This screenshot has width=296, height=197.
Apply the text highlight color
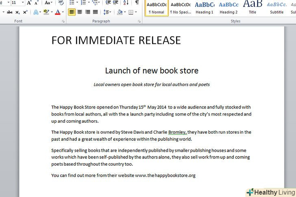coord(46,12)
